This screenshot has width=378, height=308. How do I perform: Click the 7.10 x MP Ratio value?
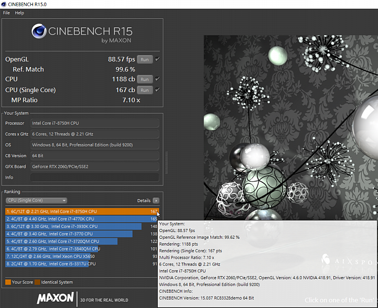pos(131,100)
